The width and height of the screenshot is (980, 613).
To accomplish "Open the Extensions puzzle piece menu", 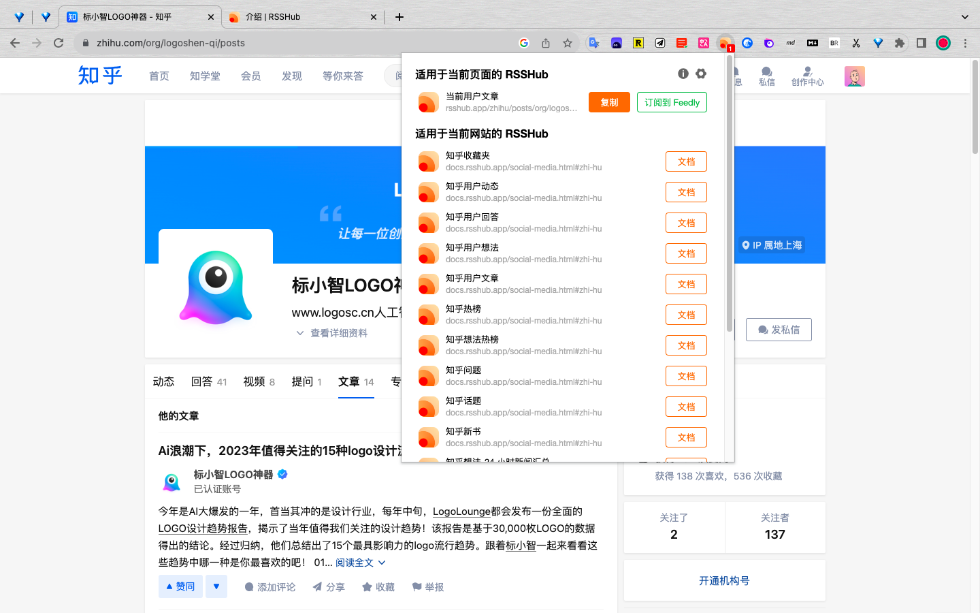I will pyautogui.click(x=900, y=43).
